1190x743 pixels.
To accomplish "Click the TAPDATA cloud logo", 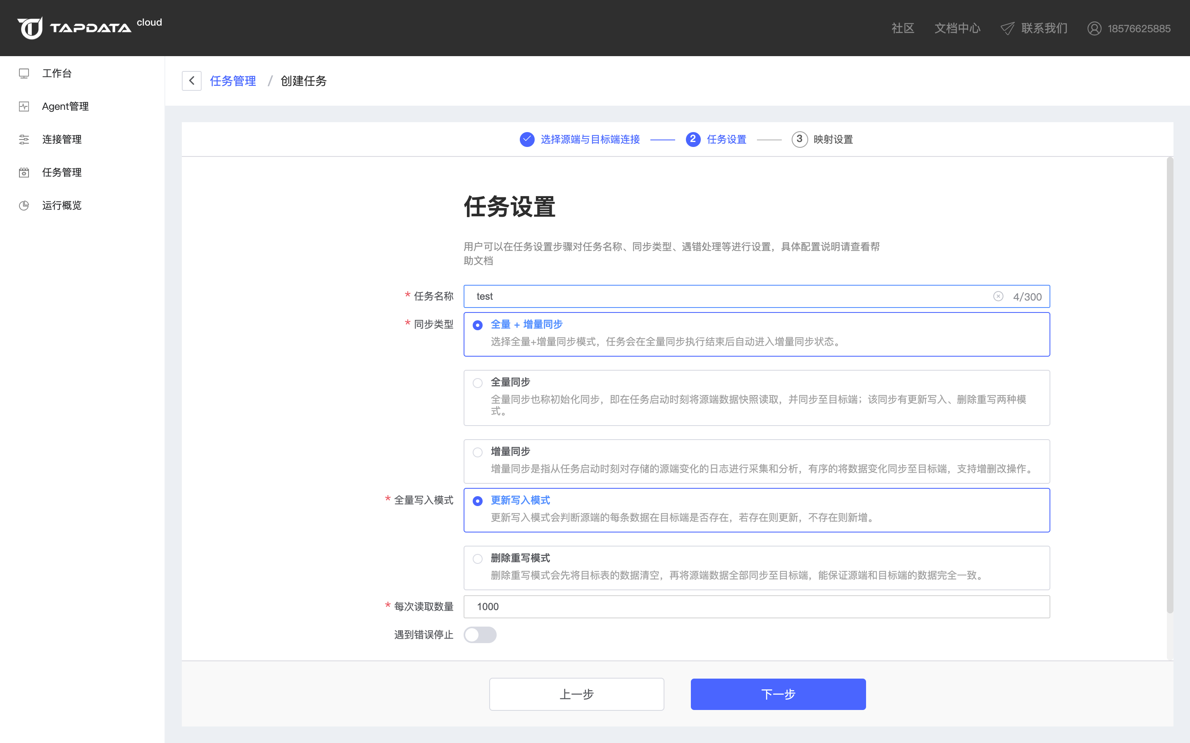I will coord(90,28).
